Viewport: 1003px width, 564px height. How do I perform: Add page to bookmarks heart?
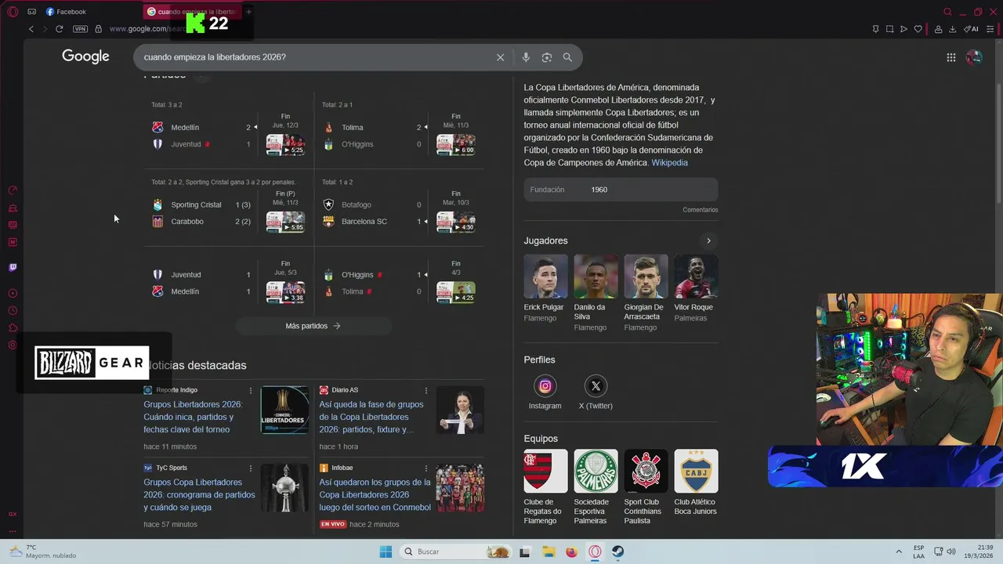click(x=918, y=29)
